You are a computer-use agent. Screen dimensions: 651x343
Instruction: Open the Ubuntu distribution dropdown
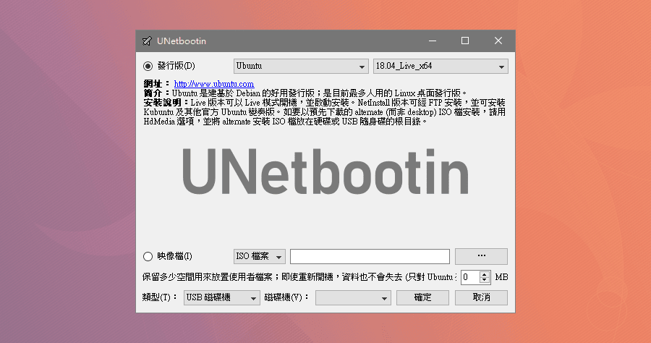click(x=301, y=66)
